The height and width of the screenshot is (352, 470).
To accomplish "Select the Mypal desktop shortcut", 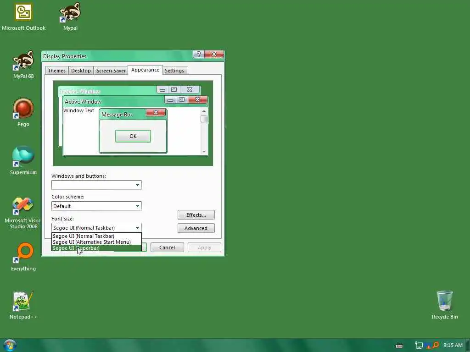I will point(70,16).
